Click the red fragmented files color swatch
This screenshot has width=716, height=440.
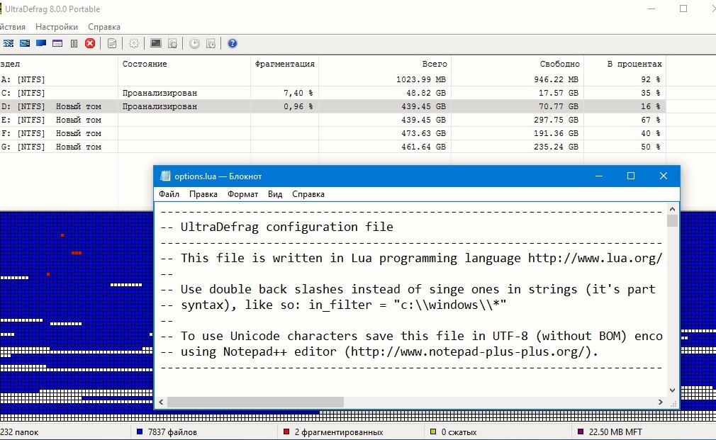pyautogui.click(x=286, y=431)
